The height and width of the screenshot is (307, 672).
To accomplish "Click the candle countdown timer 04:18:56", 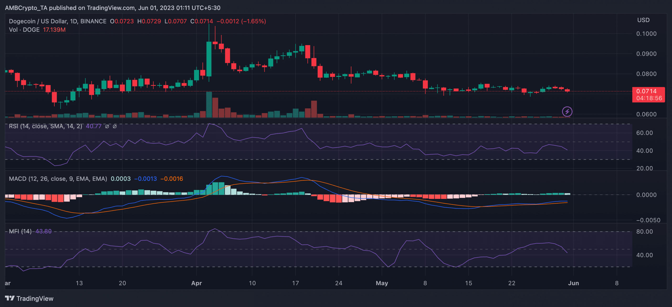I will pyautogui.click(x=649, y=98).
